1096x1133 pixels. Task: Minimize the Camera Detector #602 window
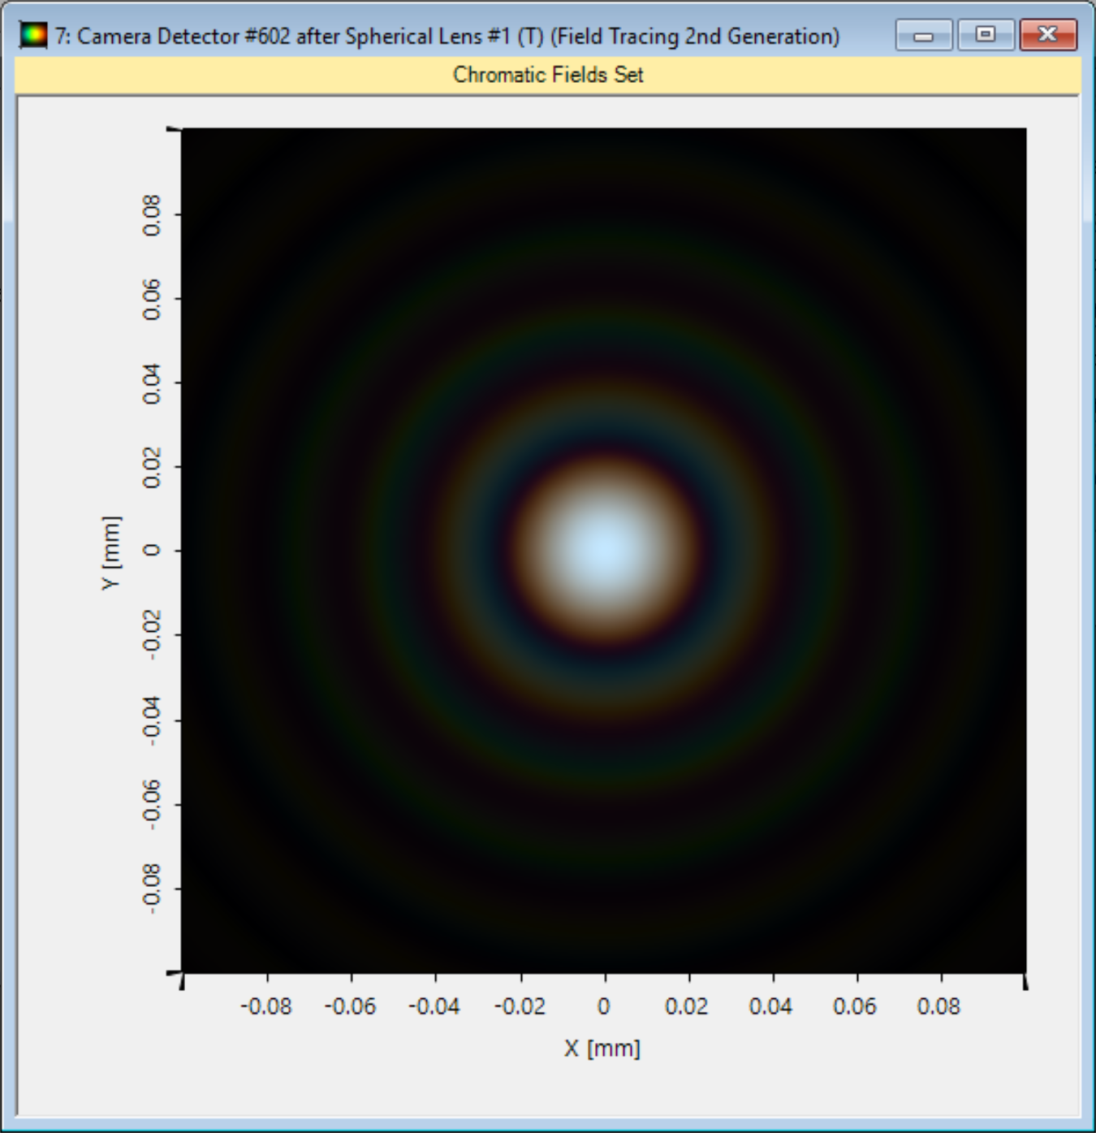[x=924, y=35]
